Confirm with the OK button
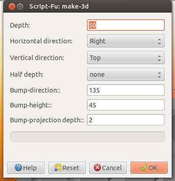 (149, 168)
